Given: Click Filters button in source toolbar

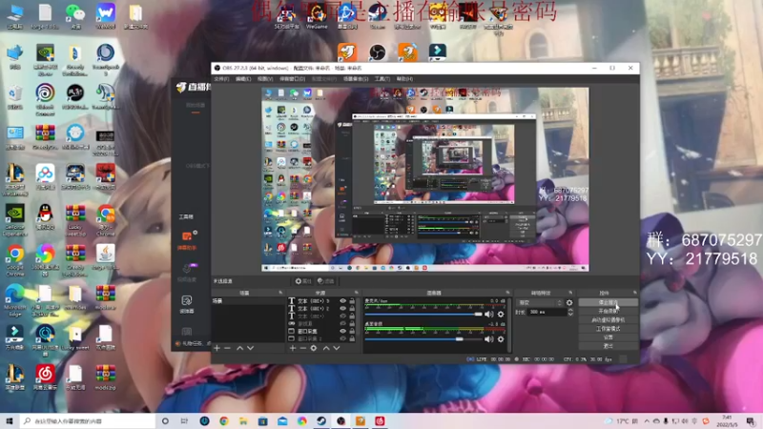Looking at the screenshot, I should (x=326, y=281).
